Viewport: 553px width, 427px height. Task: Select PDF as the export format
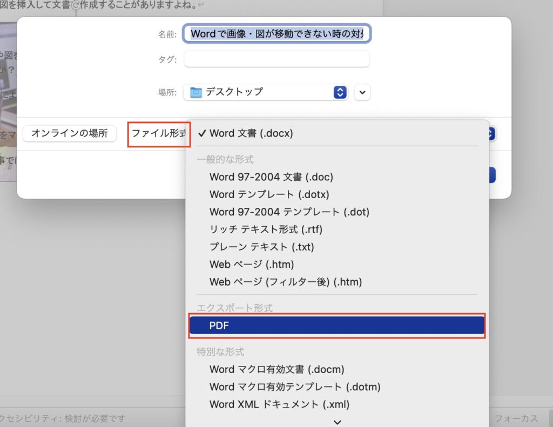point(336,326)
